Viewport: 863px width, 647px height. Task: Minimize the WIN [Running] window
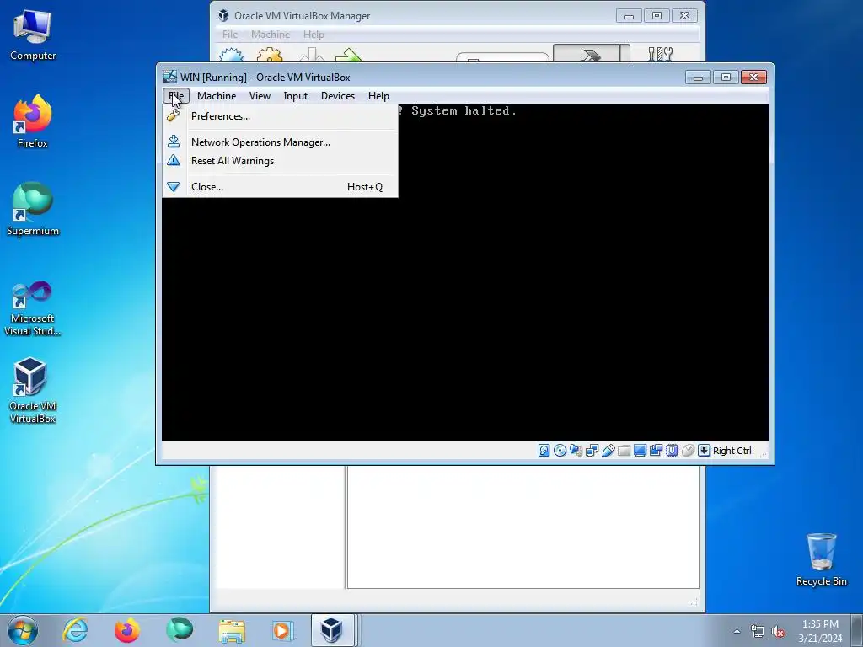tap(698, 77)
